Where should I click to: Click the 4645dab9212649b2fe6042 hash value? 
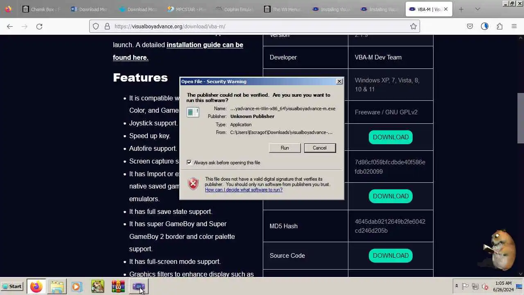(390, 222)
